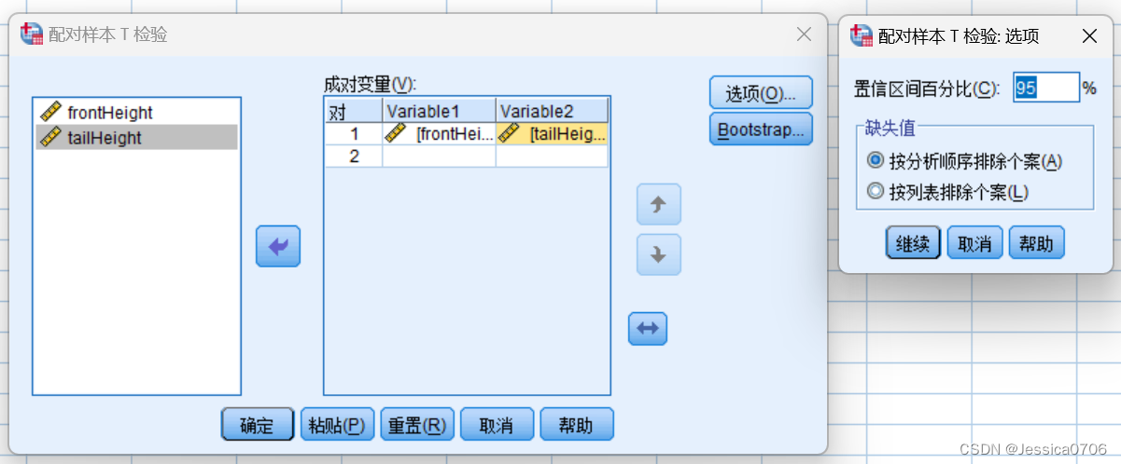Select tailHeight in the variable list
This screenshot has height=464, width=1121.
[136, 138]
